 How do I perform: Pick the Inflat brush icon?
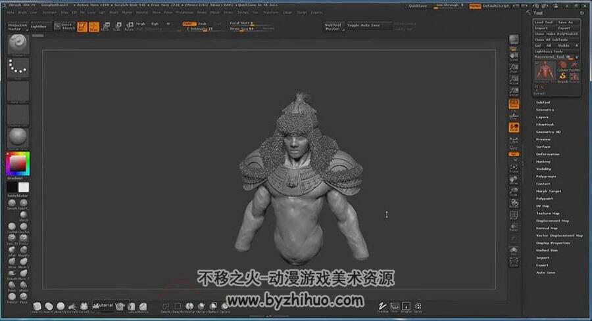(12, 251)
